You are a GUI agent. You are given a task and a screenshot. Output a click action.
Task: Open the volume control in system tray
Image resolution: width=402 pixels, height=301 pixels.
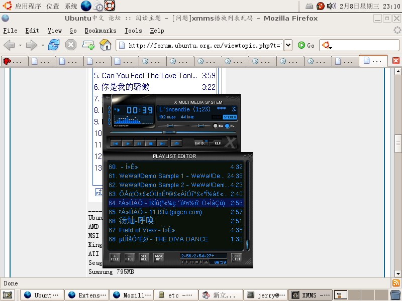coord(332,6)
